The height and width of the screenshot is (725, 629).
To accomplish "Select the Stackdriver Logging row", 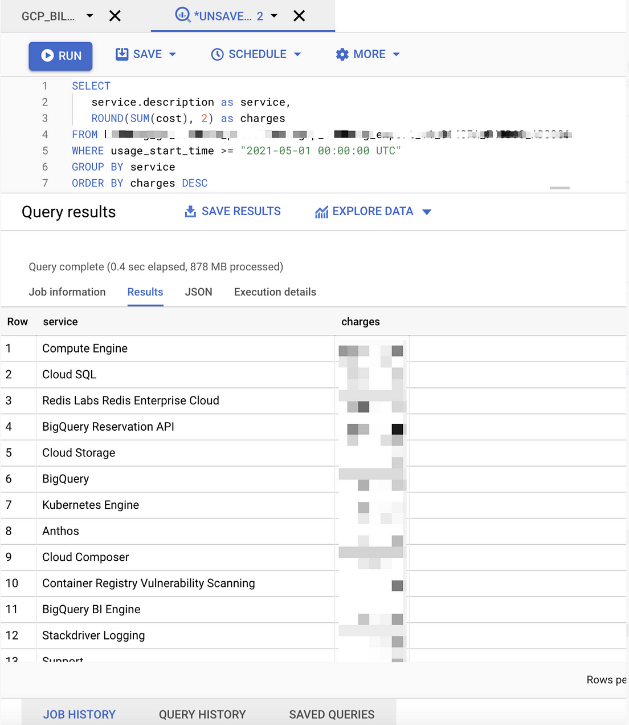I will tap(313, 636).
